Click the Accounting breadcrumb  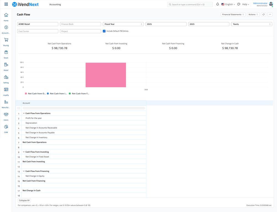55,4
